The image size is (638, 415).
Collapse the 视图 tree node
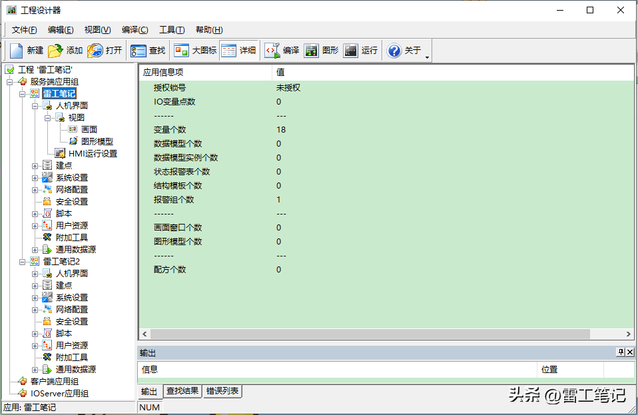(x=48, y=118)
